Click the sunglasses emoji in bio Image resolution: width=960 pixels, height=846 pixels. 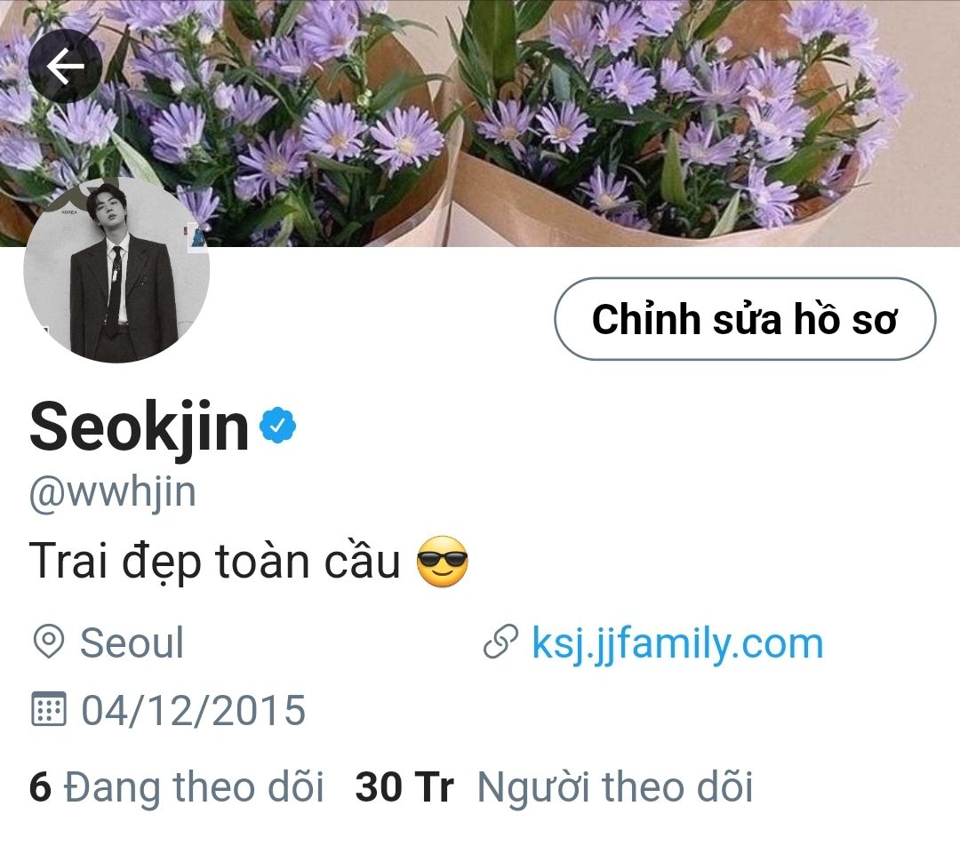[x=442, y=562]
